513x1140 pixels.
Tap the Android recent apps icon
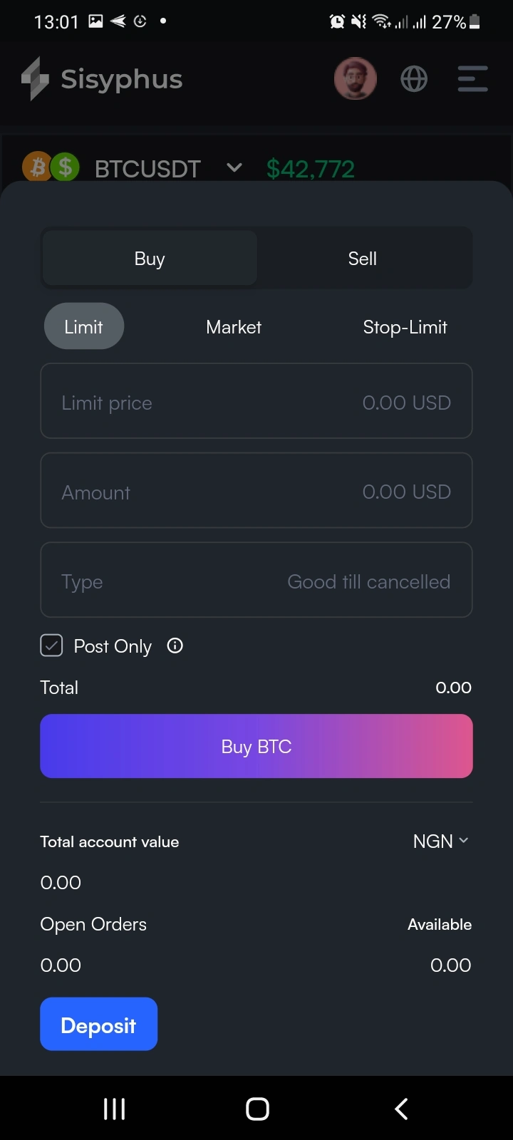[x=114, y=1109]
